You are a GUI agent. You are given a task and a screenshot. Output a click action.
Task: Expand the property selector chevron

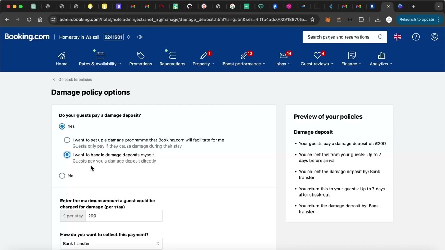[128, 37]
